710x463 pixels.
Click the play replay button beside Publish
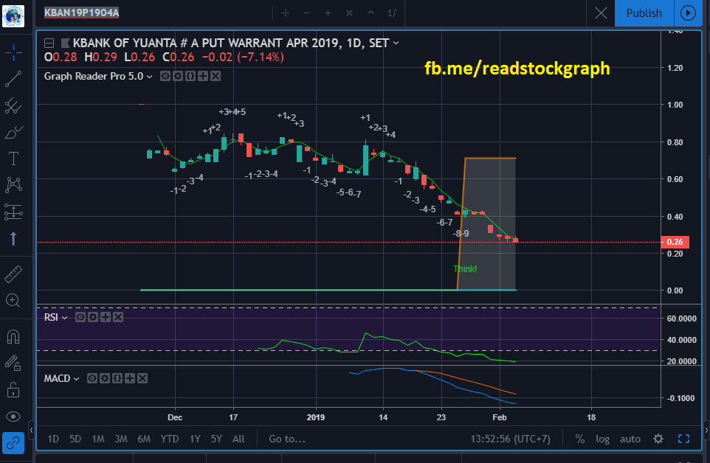pos(688,13)
